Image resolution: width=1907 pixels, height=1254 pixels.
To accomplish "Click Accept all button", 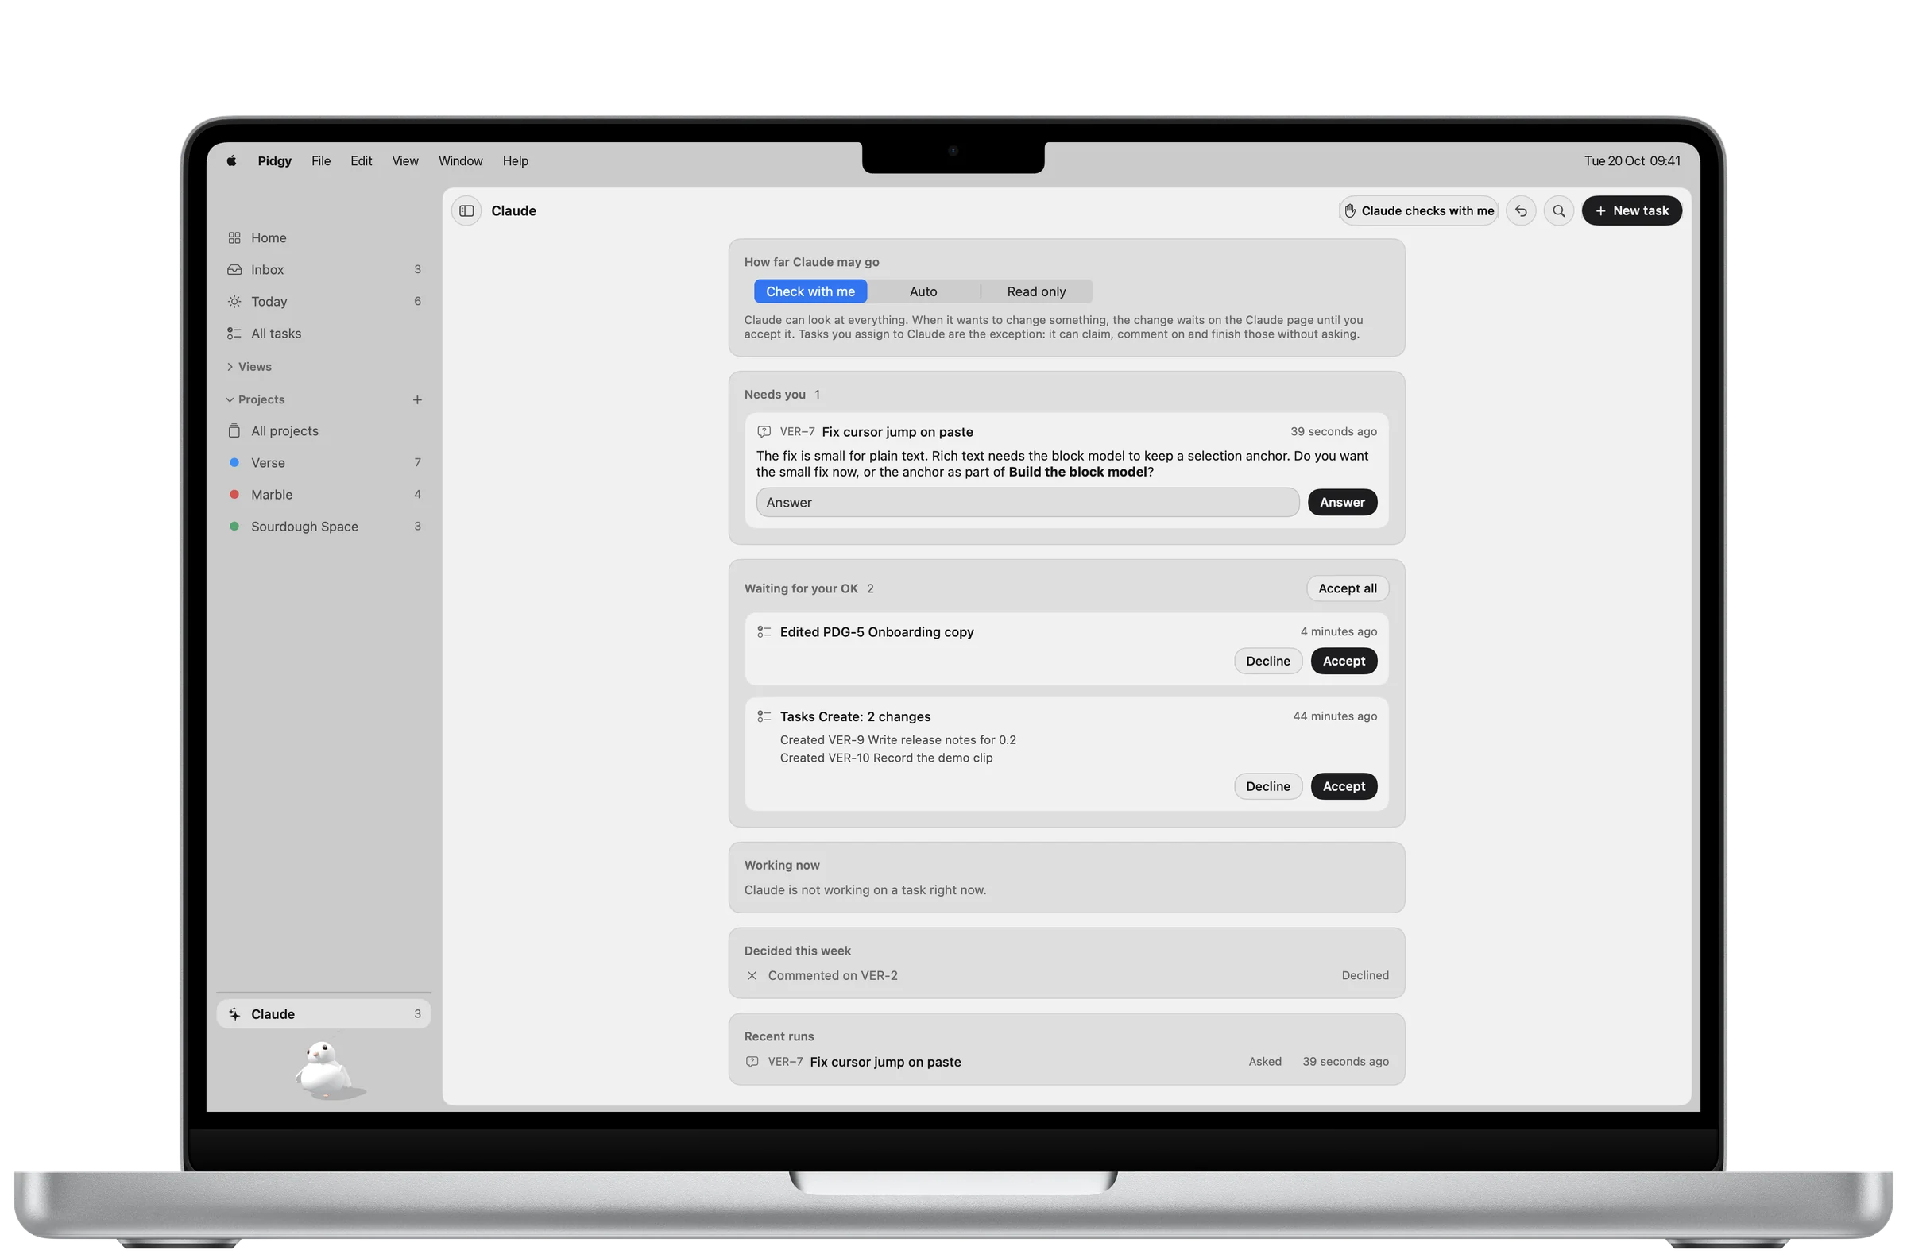I will (1347, 588).
